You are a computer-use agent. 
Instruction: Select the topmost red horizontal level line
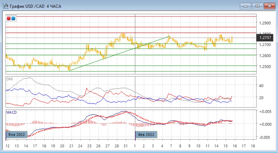[x=130, y=16]
